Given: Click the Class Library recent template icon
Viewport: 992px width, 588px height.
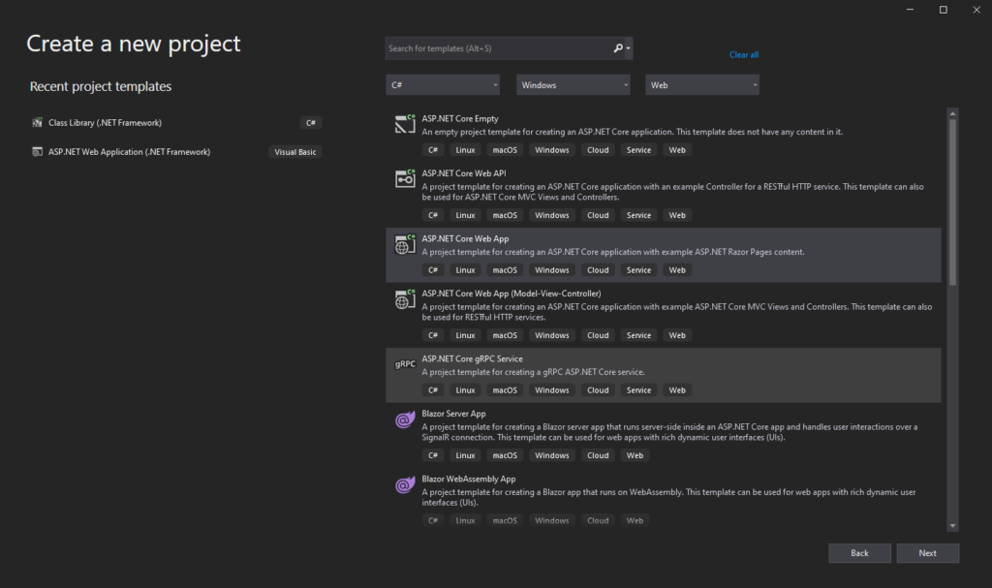Looking at the screenshot, I should click(x=38, y=123).
